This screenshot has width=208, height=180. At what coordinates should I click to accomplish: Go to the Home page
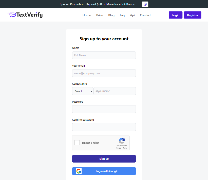87,15
